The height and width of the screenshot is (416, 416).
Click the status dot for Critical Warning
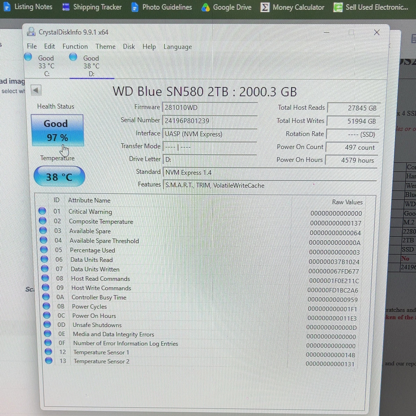tap(42, 211)
